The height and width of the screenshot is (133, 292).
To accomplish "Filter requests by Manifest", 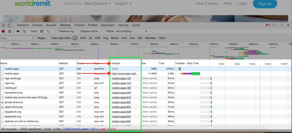I will [151, 38].
